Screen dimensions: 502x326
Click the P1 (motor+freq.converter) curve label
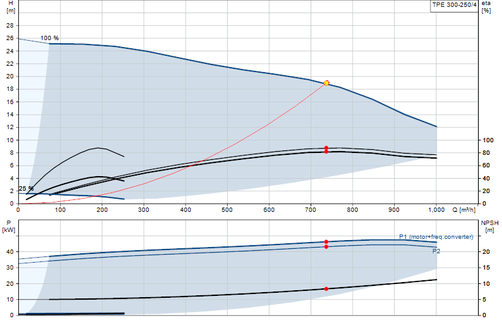click(436, 237)
